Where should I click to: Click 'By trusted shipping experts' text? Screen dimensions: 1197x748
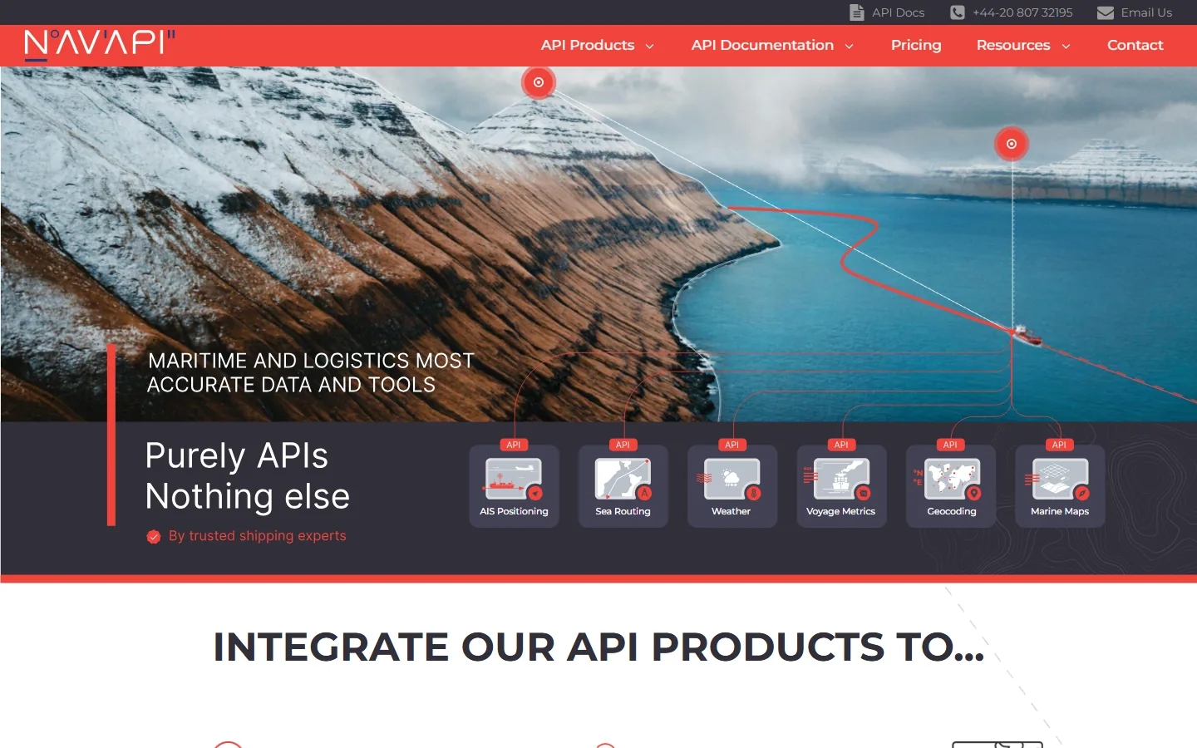(x=258, y=536)
